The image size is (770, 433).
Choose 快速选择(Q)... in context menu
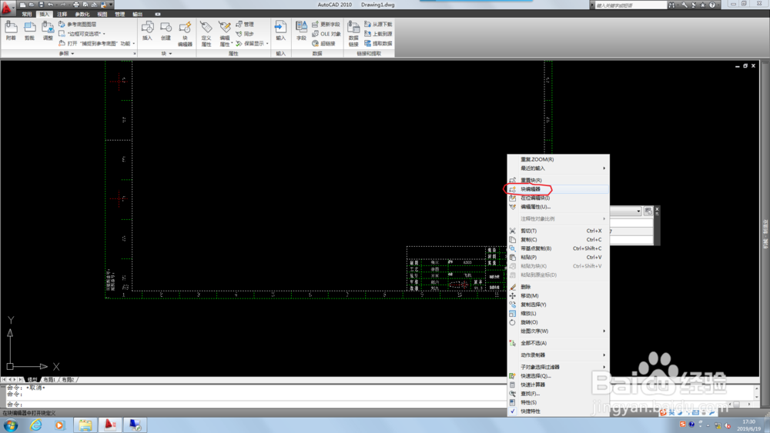coord(558,376)
